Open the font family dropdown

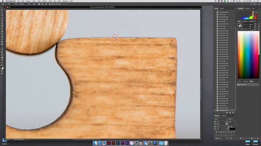pos(220,119)
